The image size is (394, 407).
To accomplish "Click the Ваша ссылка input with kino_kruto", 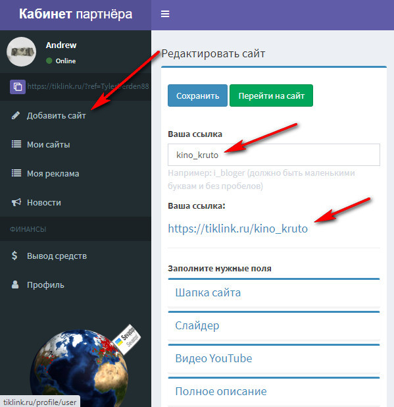I will (x=274, y=155).
